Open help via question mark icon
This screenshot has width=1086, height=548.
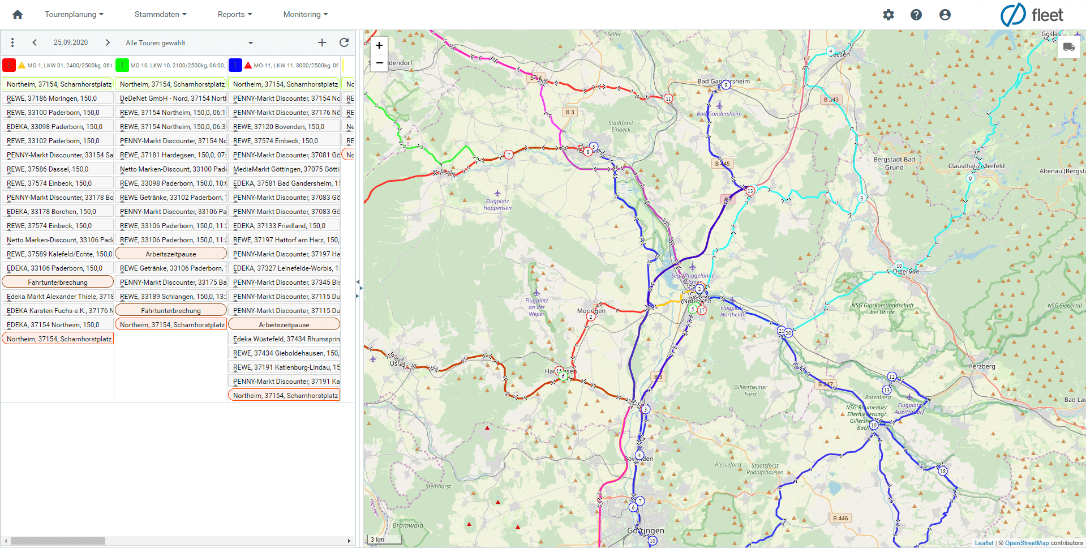click(x=916, y=15)
